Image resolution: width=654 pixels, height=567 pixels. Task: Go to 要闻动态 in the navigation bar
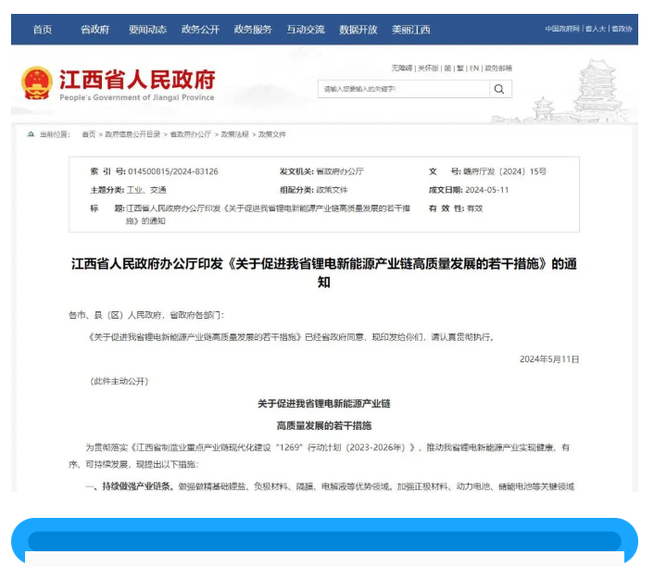pyautogui.click(x=147, y=30)
